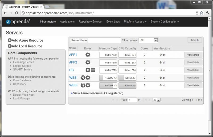Click the browser forward arrow

pyautogui.click(x=11, y=13)
